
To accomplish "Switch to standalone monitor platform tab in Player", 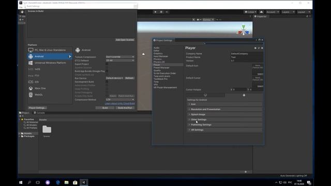I will (205, 95).
